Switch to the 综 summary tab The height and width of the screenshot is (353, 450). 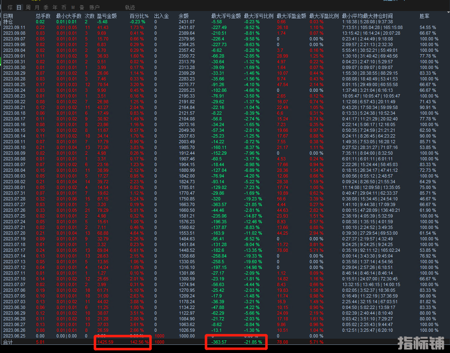point(10,7)
